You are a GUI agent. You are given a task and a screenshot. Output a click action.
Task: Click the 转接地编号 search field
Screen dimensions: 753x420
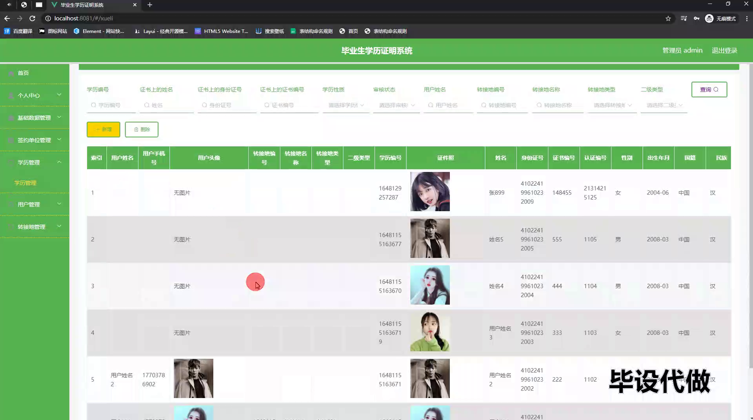click(502, 105)
